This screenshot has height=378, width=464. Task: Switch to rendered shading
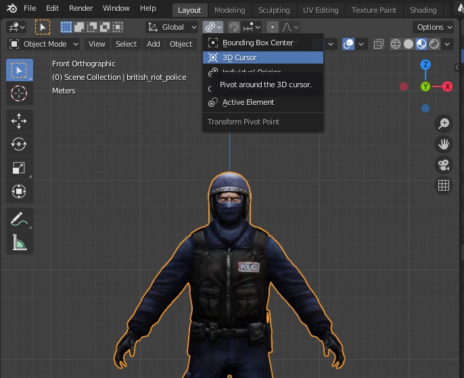click(x=434, y=44)
